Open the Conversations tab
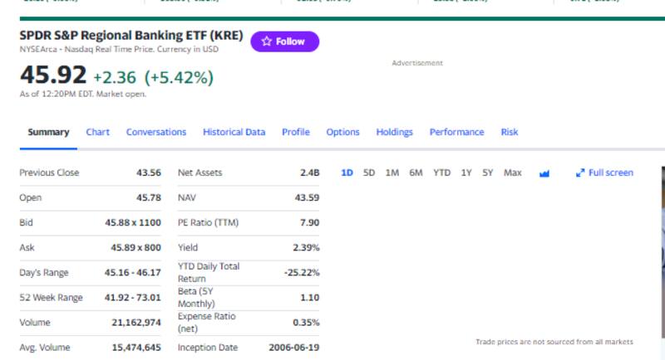Image resolution: width=665 pixels, height=360 pixels. (x=156, y=132)
